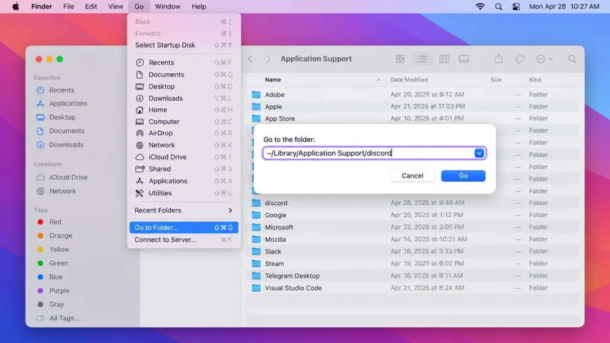Select the Steam folder row
Viewport: 610px width, 343px height.
pos(412,264)
